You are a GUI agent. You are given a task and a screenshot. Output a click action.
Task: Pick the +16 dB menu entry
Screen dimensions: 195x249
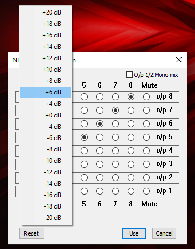pyautogui.click(x=45, y=35)
